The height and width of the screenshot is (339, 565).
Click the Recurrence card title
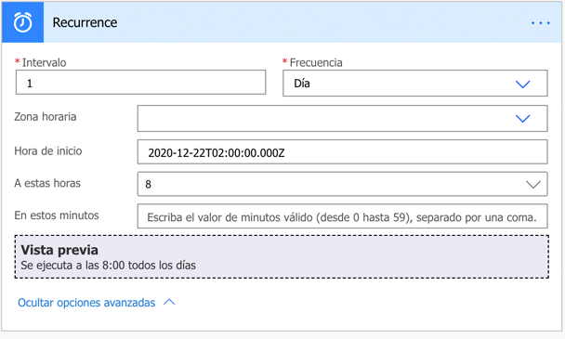point(85,22)
